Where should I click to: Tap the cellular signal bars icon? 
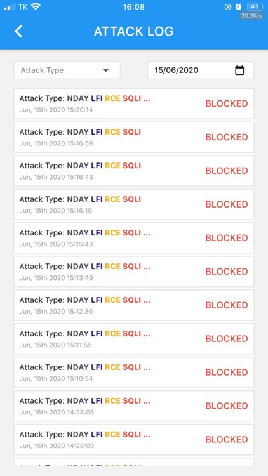pos(10,7)
